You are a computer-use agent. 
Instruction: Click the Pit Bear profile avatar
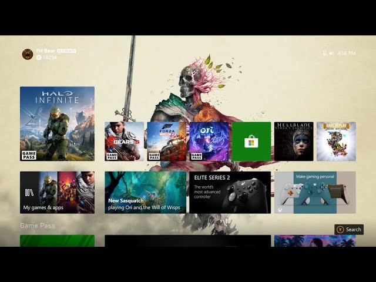pos(28,54)
